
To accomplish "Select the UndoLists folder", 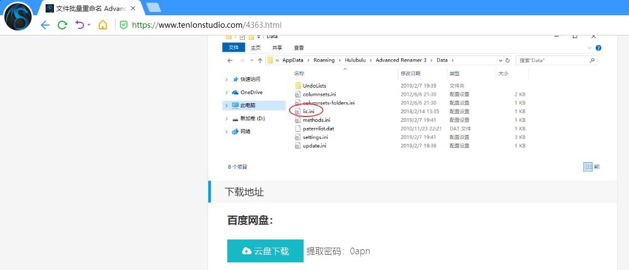I will click(311, 85).
